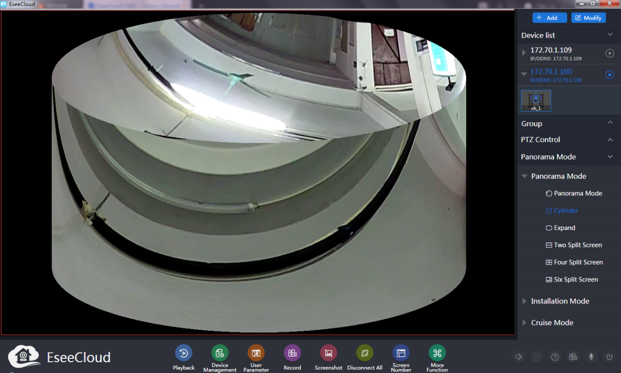Click the Disconnect All icon
621x373 pixels.
pos(365,353)
